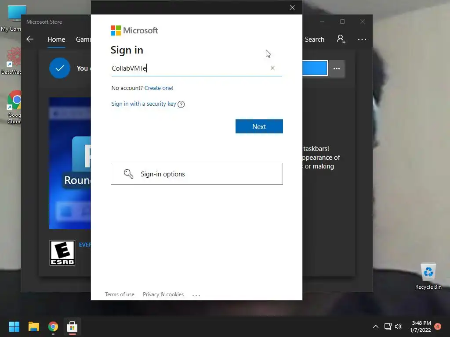
Task: Minimize the Microsoft Store window
Action: tap(322, 22)
